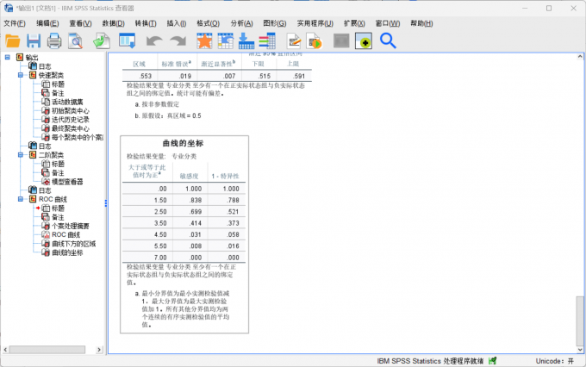Open the 图形(G) menu
586x367 pixels.
(275, 23)
